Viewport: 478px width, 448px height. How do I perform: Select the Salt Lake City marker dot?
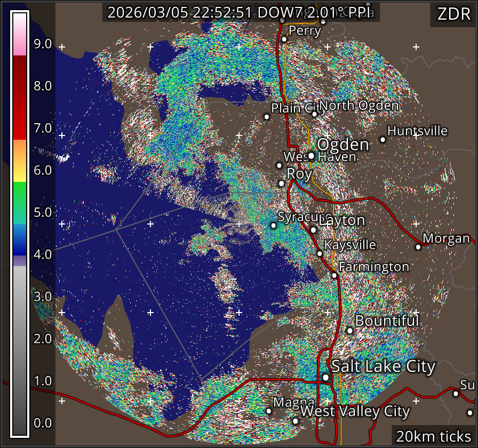325,377
